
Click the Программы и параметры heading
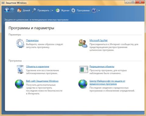(31, 28)
